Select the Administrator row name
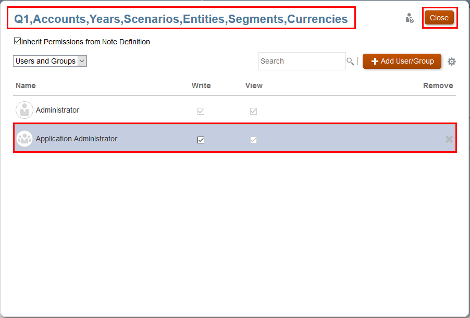 point(57,110)
